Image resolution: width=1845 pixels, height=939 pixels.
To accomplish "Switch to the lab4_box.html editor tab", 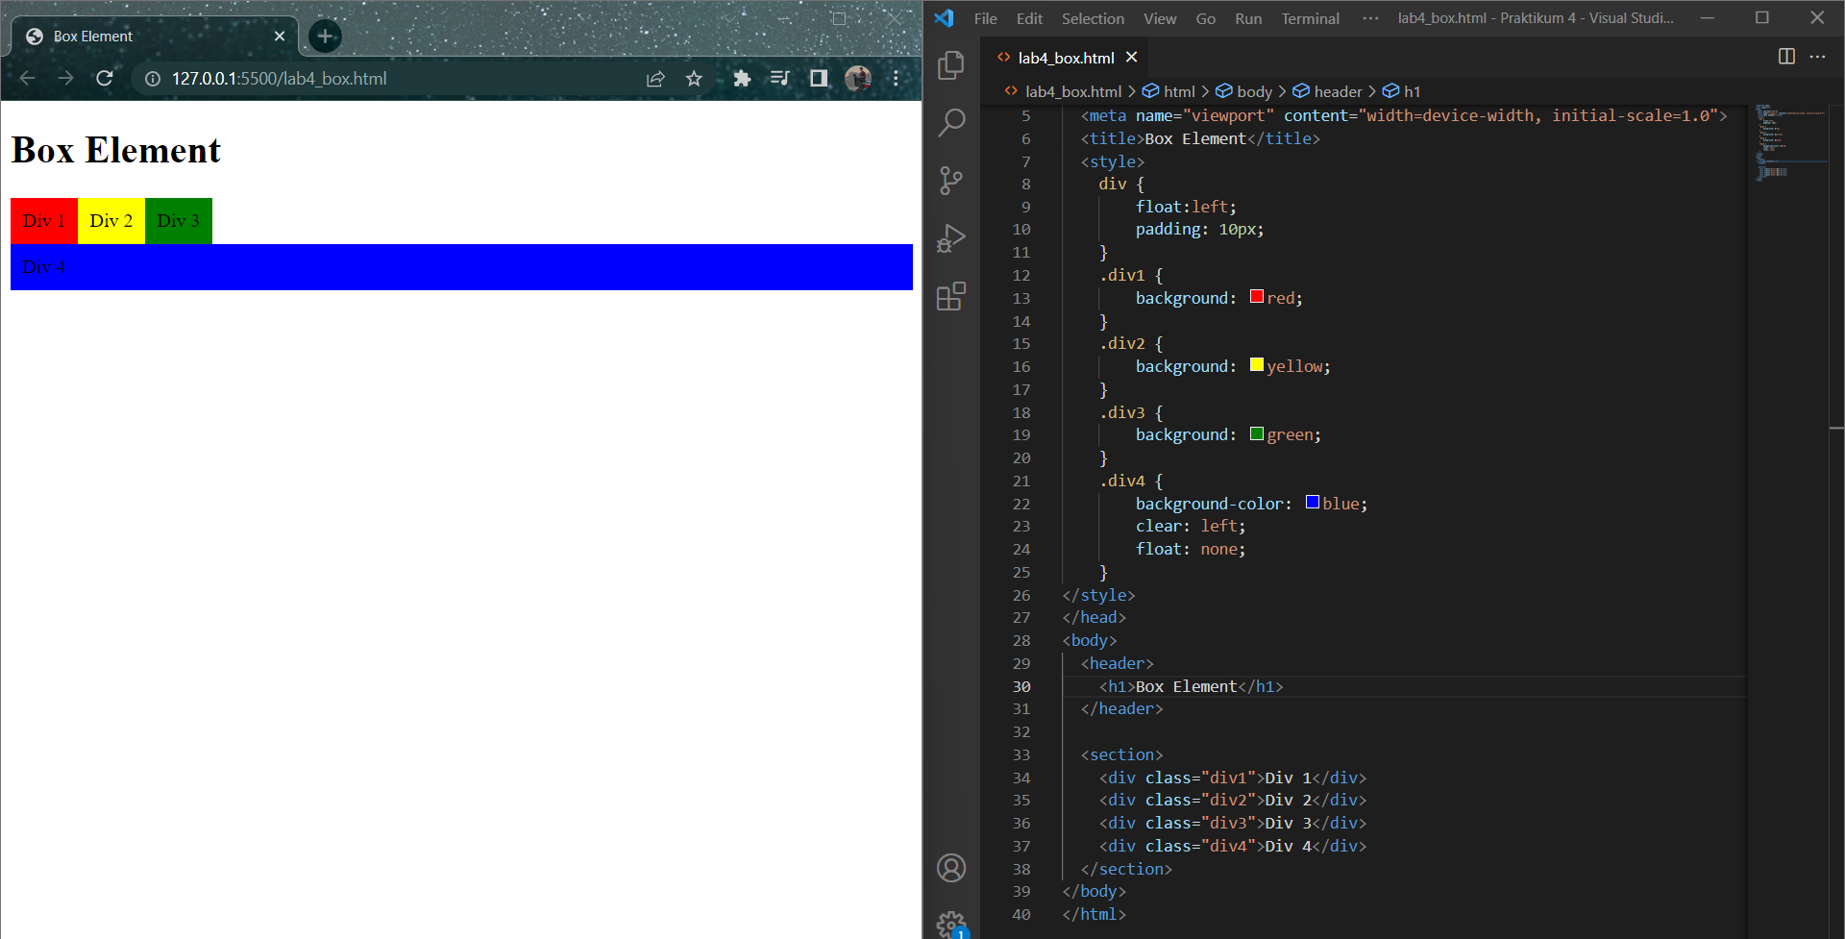I will click(x=1065, y=57).
